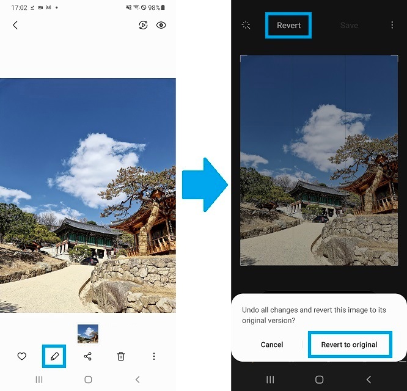Tap recent apps button on editor screen

click(x=270, y=380)
